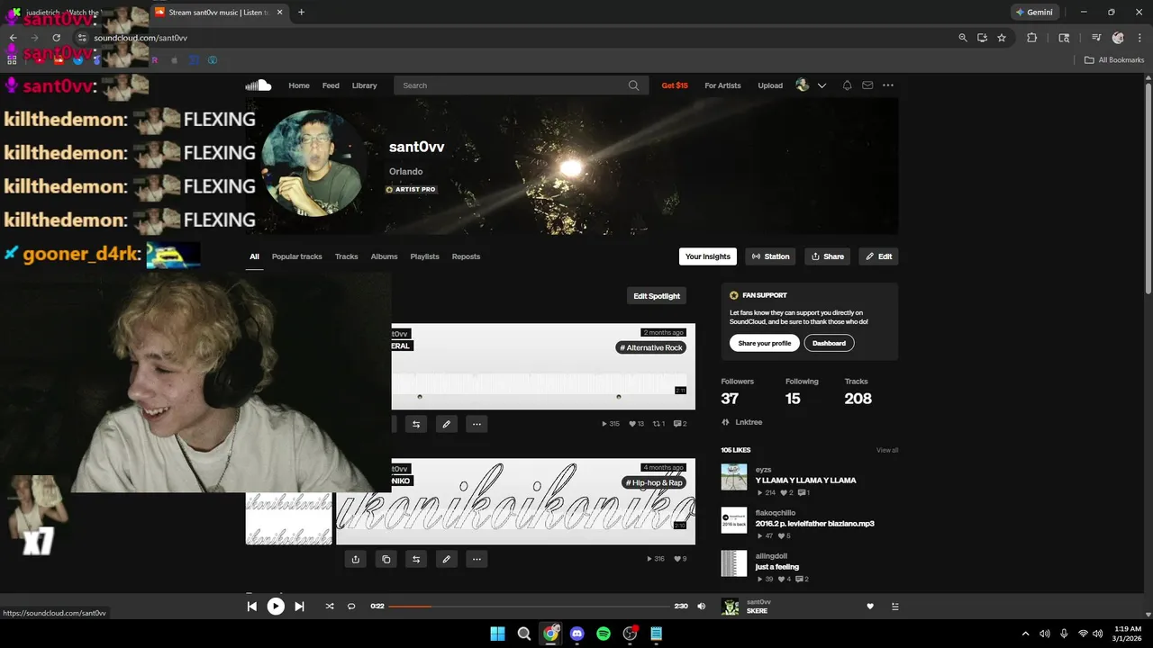Edit the Alternative Rock track via pencil icon
This screenshot has width=1153, height=648.
447,424
